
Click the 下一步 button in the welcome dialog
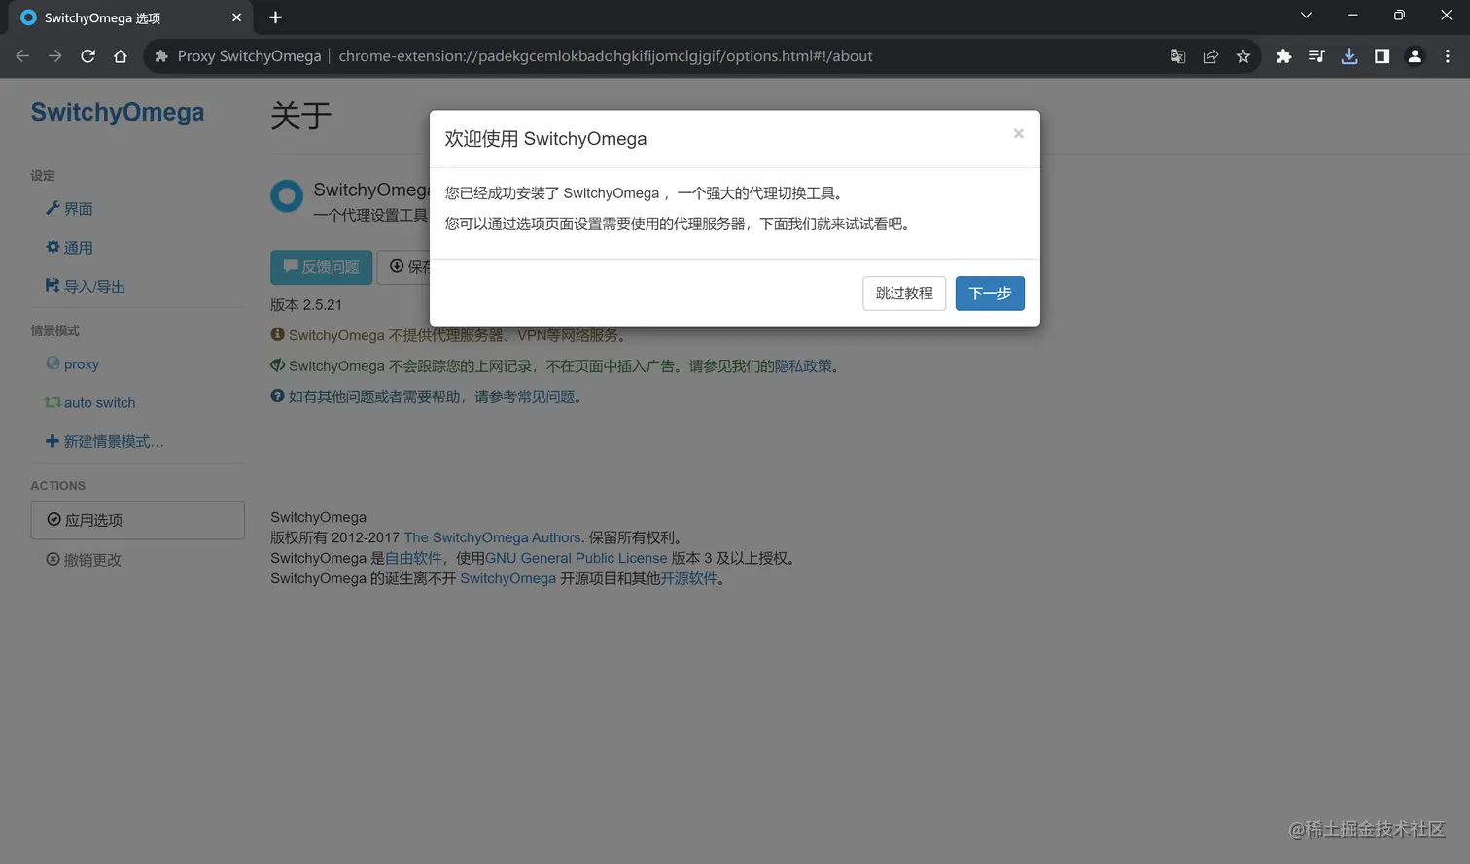990,294
